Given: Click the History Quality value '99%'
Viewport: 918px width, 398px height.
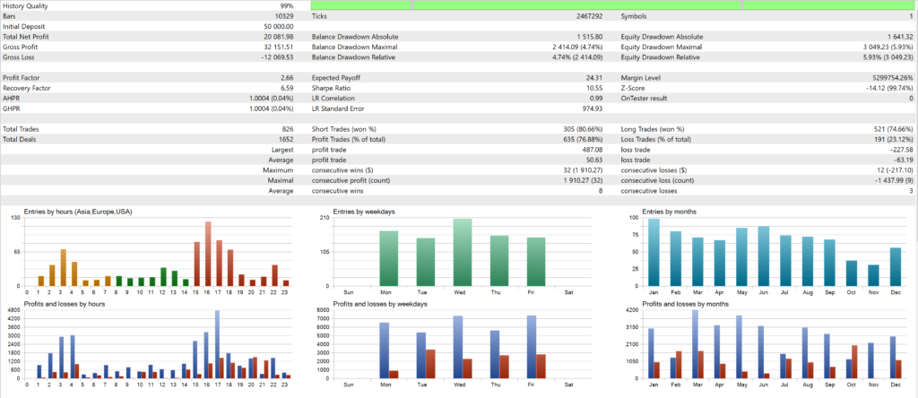Looking at the screenshot, I should click(287, 6).
